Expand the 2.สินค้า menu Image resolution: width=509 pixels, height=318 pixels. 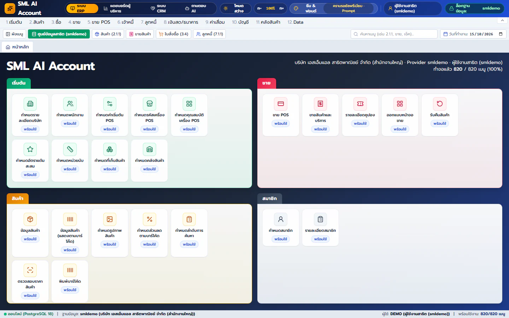coord(37,22)
